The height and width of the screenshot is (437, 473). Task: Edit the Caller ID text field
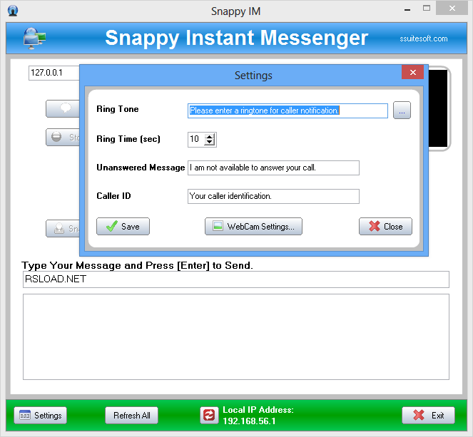pyautogui.click(x=273, y=196)
